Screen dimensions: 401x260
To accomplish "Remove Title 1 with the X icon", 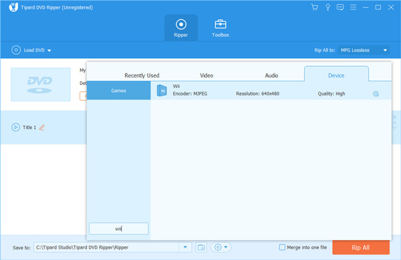I will (394, 118).
